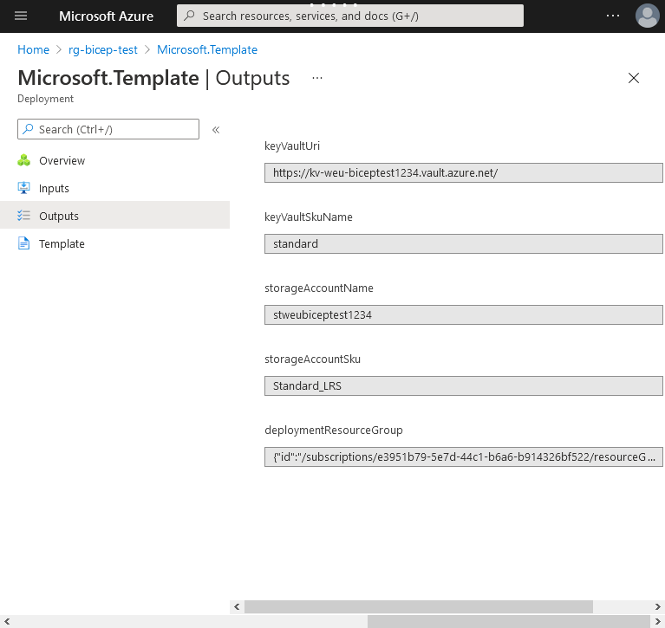Click the sidebar Search (Ctrl+/) box
The image size is (665, 628).
(x=108, y=129)
